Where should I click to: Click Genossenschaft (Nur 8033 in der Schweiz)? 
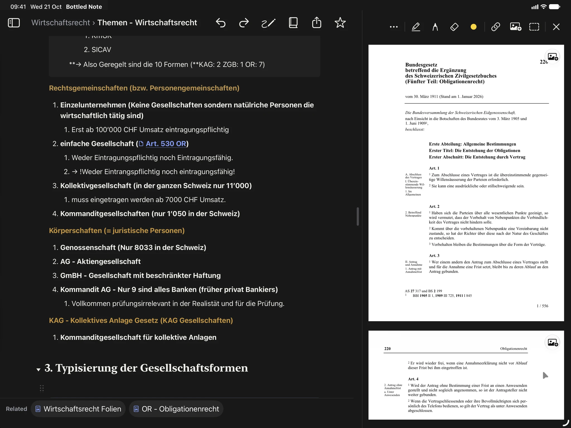[x=133, y=247]
